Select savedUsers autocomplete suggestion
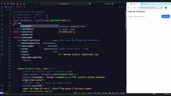 pos(39,29)
